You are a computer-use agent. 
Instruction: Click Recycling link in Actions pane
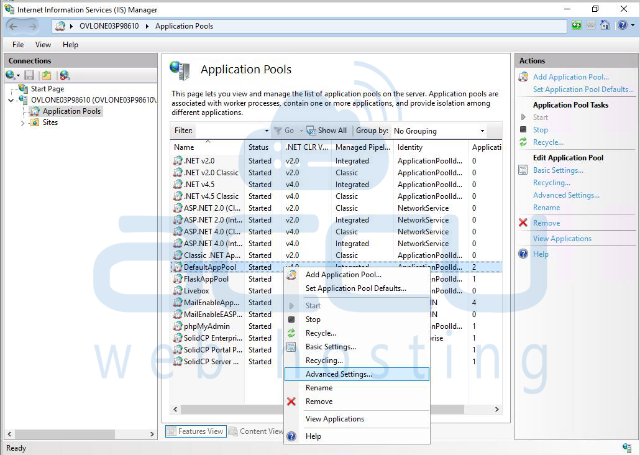click(551, 183)
